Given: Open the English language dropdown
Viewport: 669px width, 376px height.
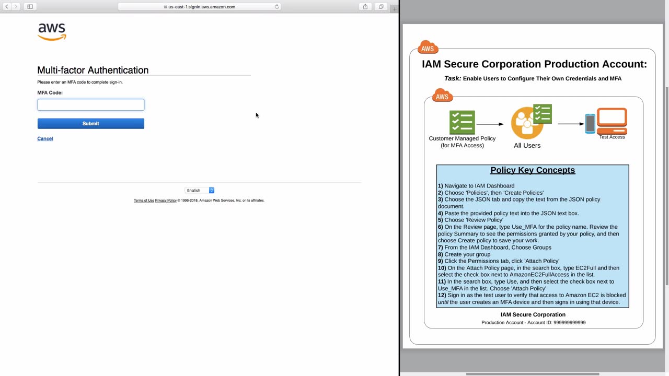Looking at the screenshot, I should (200, 190).
